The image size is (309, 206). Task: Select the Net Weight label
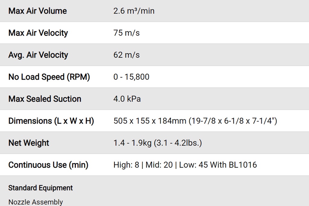[29, 143]
